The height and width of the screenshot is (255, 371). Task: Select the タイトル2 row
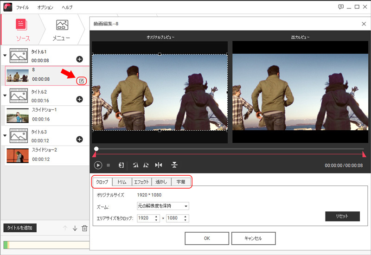click(x=45, y=96)
